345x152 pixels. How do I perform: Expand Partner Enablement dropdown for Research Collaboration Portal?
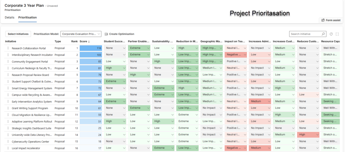point(148,48)
